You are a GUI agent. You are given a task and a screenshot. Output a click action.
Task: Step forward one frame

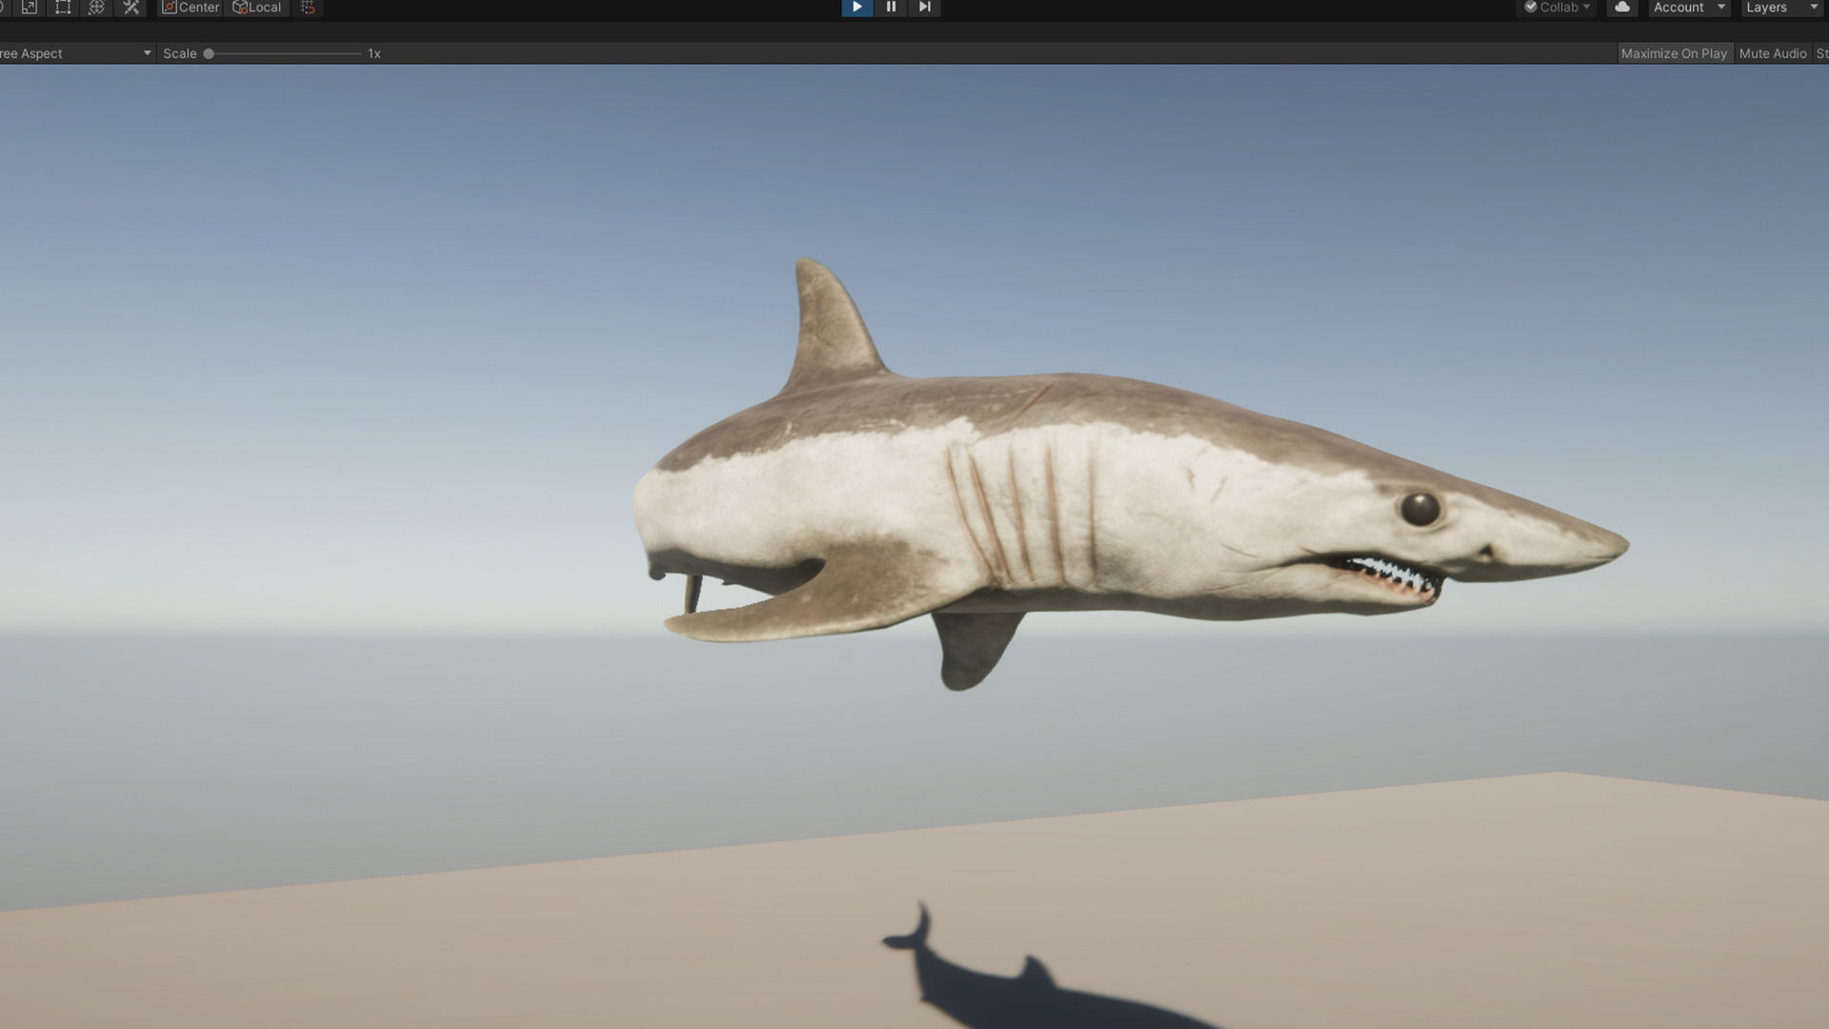(x=924, y=8)
